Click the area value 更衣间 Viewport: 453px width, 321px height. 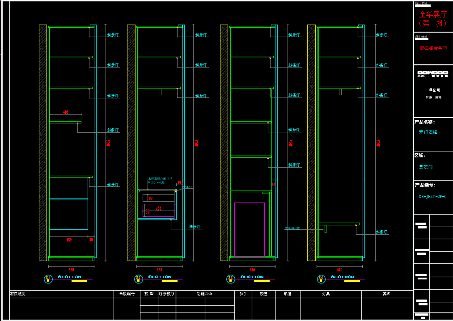click(426, 167)
